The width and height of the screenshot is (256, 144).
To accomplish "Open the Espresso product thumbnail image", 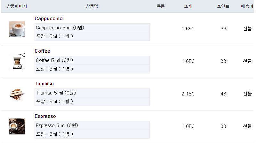I will click(x=17, y=126).
